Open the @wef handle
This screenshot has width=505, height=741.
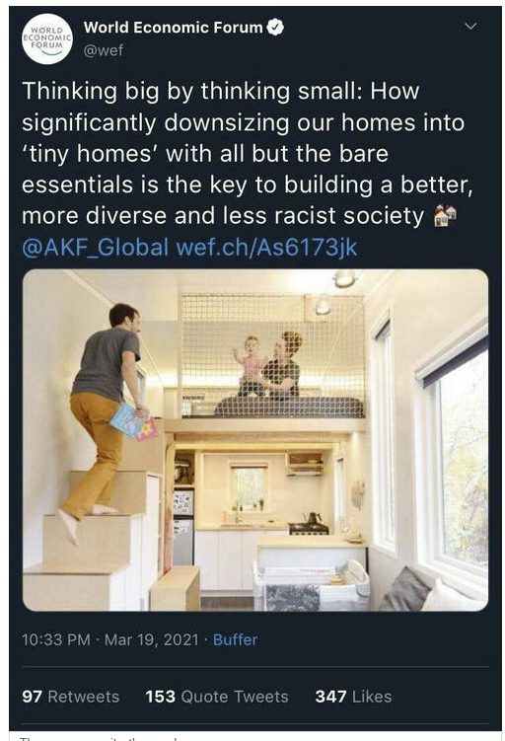104,49
